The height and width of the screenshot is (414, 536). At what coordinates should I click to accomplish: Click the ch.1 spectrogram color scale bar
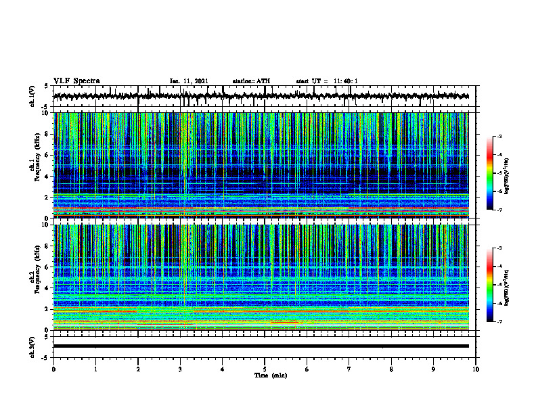[x=489, y=173]
